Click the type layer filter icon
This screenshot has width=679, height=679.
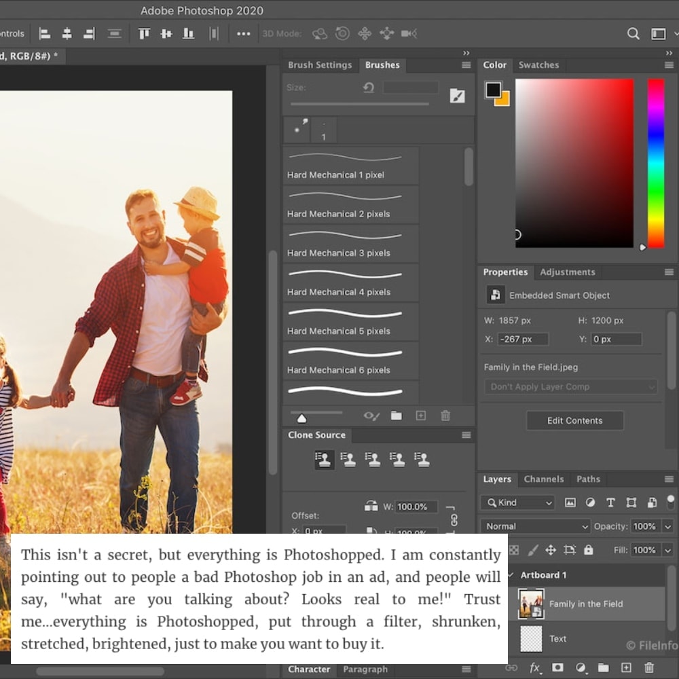[x=610, y=502]
